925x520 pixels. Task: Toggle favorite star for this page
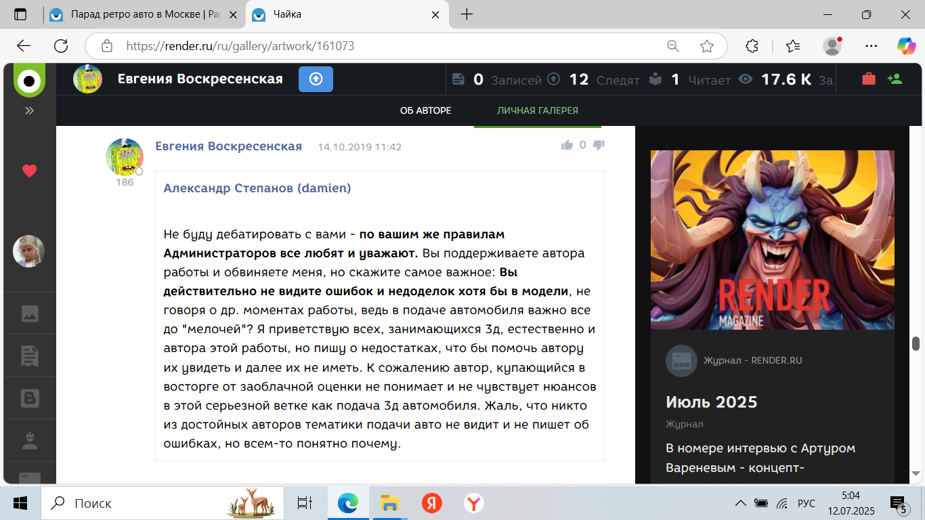point(707,46)
